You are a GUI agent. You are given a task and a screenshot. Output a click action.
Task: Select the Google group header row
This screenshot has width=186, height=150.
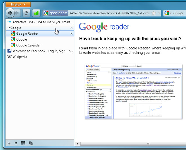[40, 28]
